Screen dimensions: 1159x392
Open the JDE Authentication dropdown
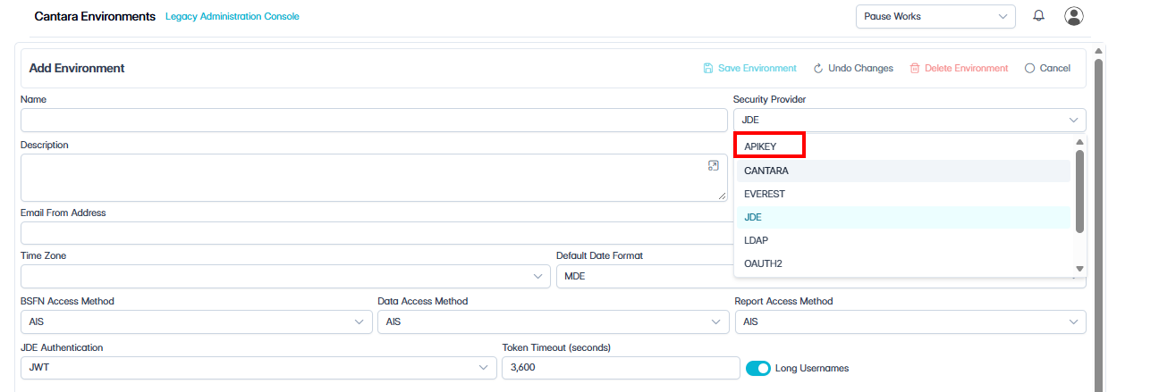coord(258,368)
